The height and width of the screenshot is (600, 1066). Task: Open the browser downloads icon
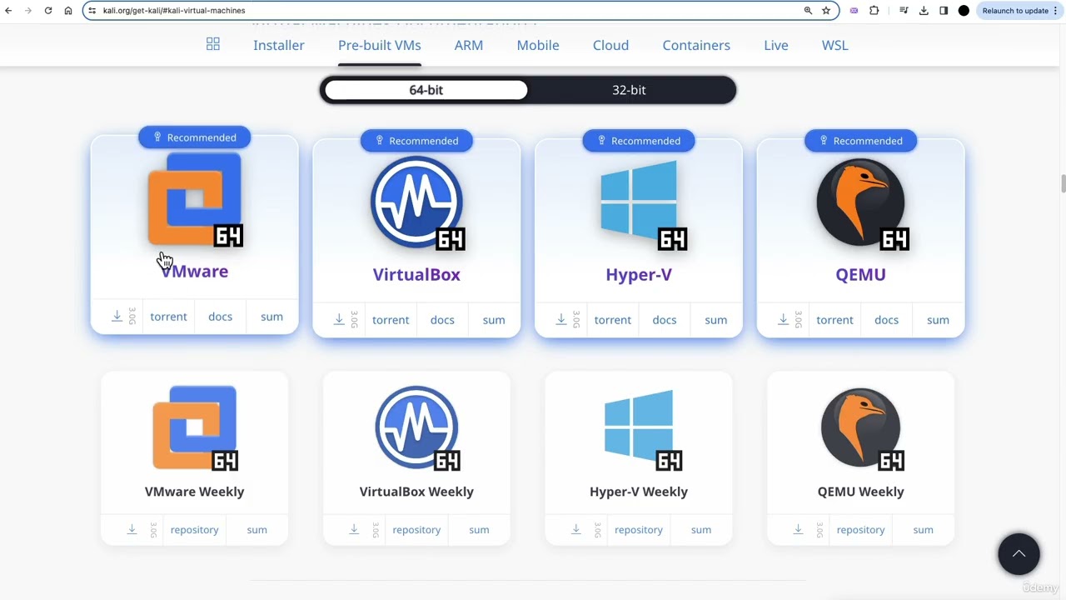[x=924, y=11]
